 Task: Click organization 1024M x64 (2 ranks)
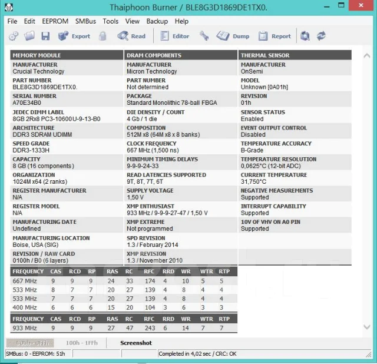pyautogui.click(x=40, y=181)
